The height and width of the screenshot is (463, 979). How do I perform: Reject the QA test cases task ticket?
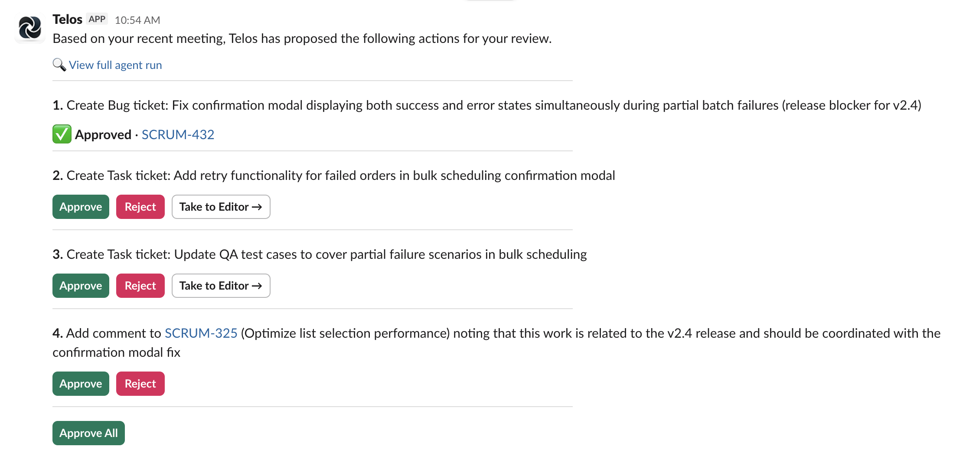pos(140,286)
